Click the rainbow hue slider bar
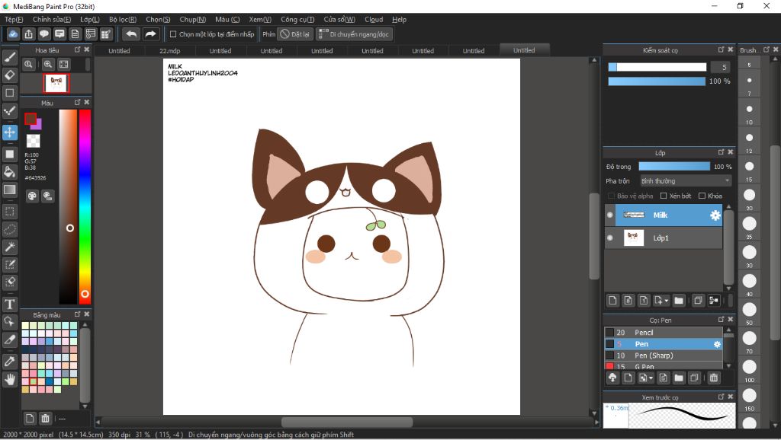781x440 pixels. tap(85, 206)
